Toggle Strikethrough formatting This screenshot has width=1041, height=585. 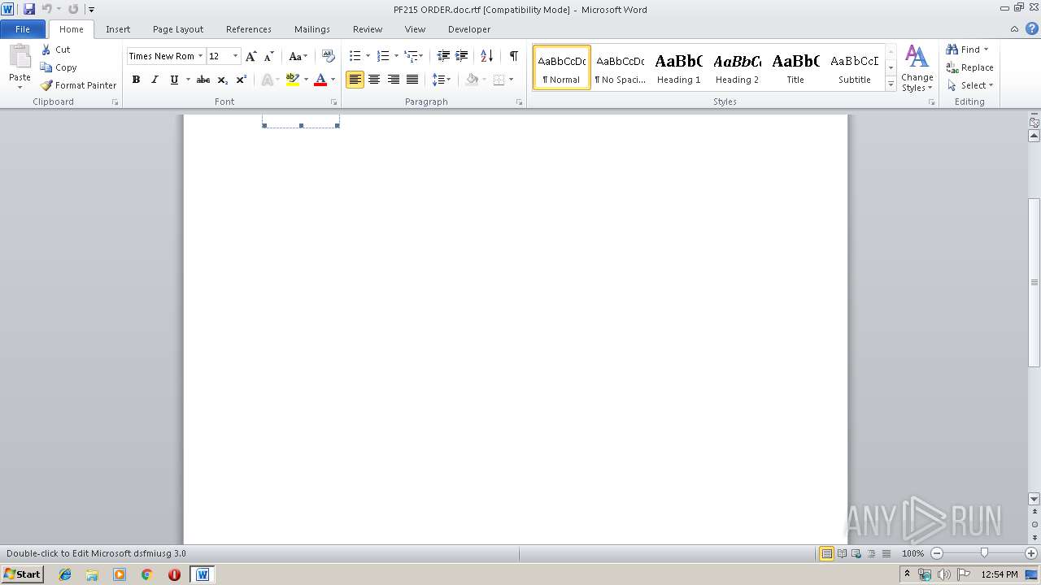tap(203, 80)
